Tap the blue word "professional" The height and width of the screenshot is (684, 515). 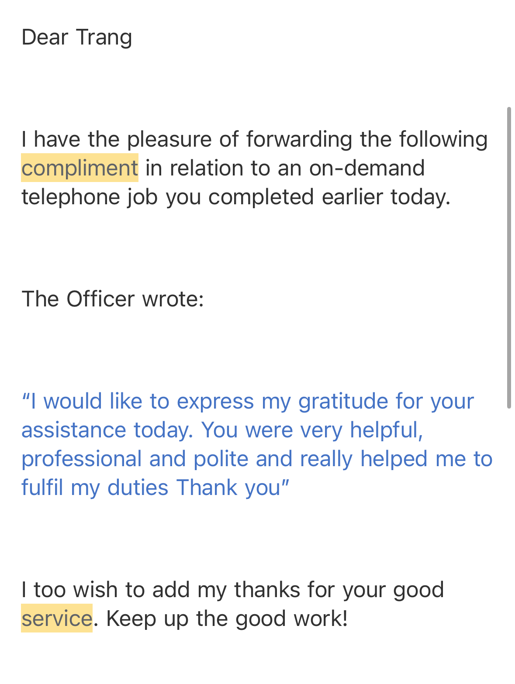[82, 459]
